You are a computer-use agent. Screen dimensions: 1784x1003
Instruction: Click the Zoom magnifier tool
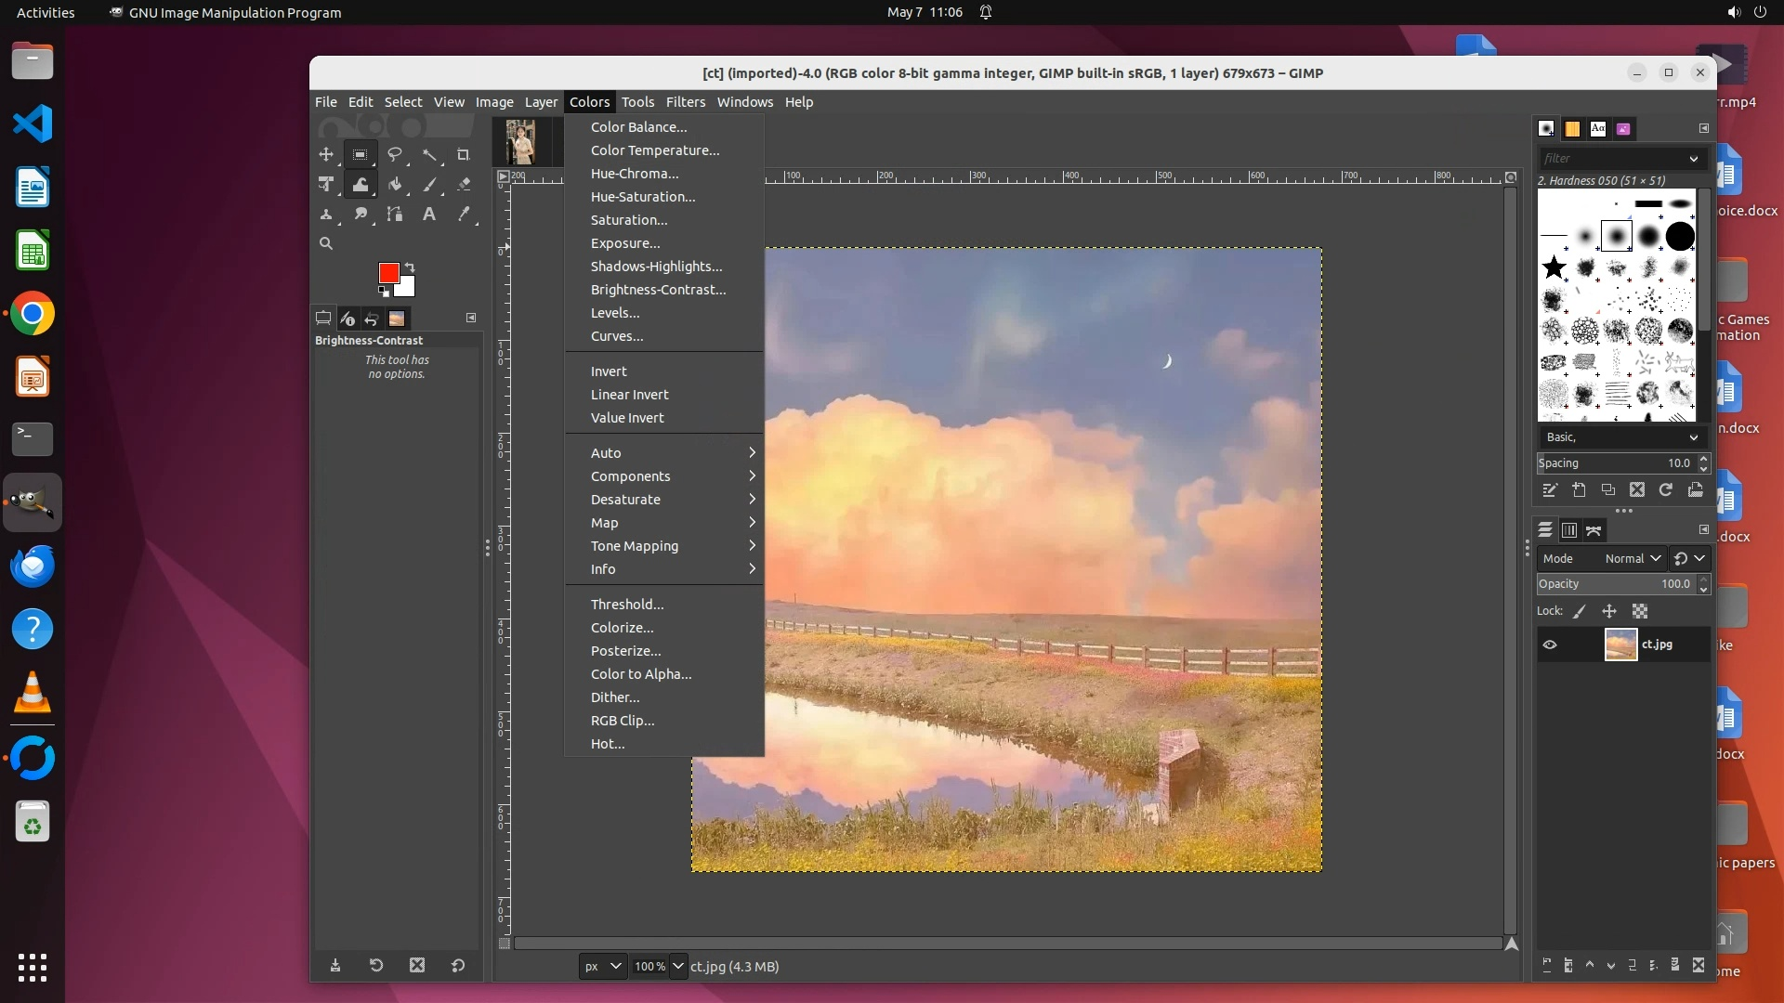click(x=326, y=243)
